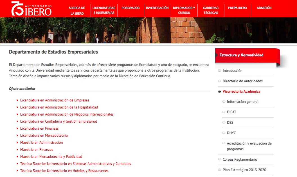Open the Admisión menu
This screenshot has height=177, width=297.
click(x=264, y=8)
